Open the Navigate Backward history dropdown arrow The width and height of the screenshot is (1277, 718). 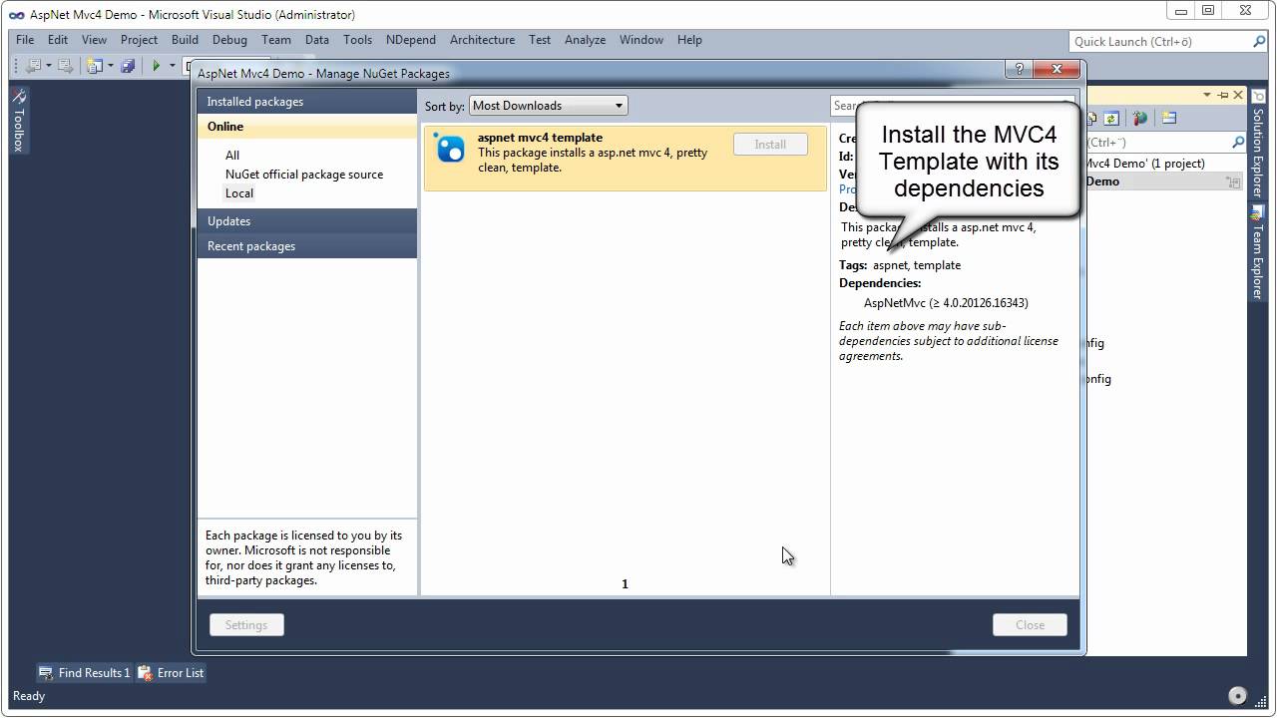pos(48,66)
